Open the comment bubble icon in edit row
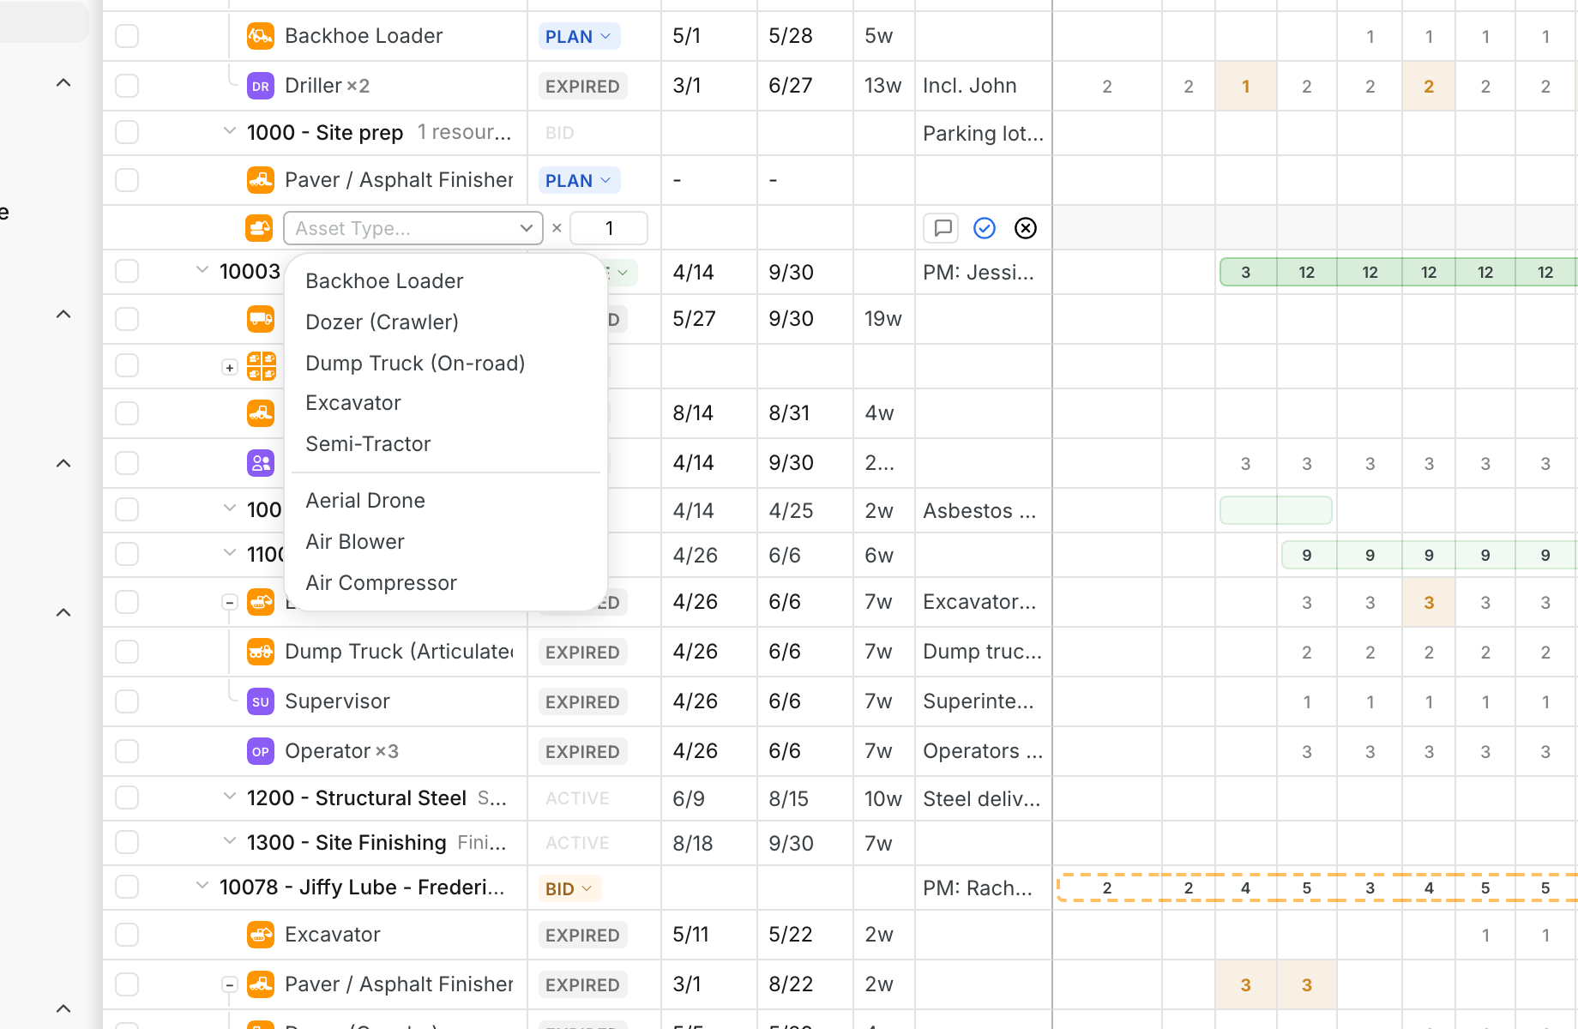 (943, 228)
